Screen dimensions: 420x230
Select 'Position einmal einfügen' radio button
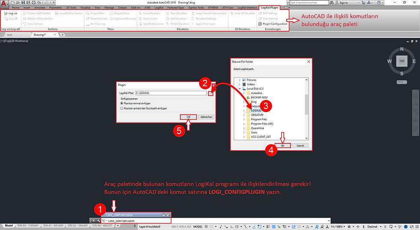[122, 103]
